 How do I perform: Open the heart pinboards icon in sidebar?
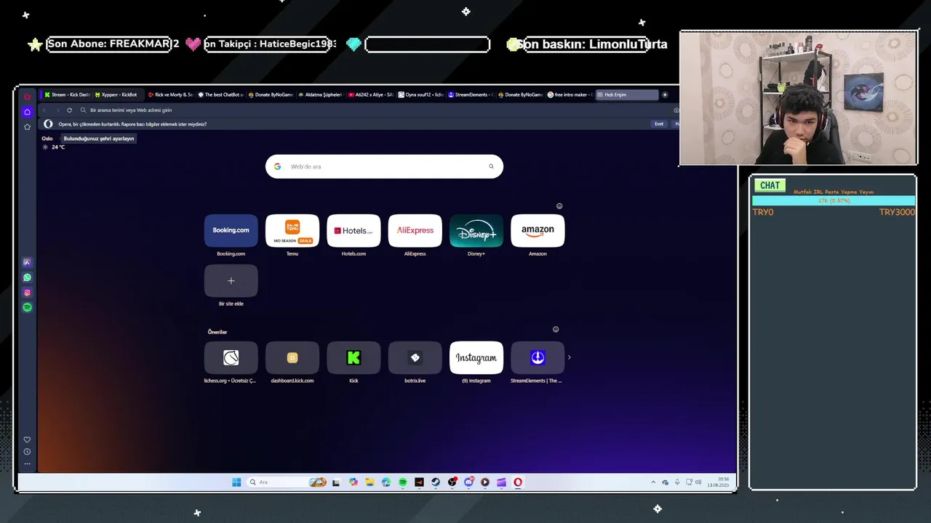coord(27,439)
